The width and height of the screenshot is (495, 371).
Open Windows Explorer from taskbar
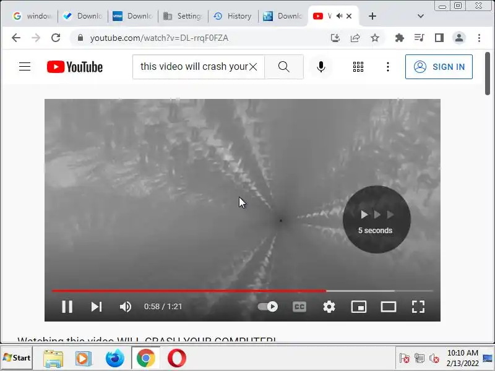pos(53,358)
